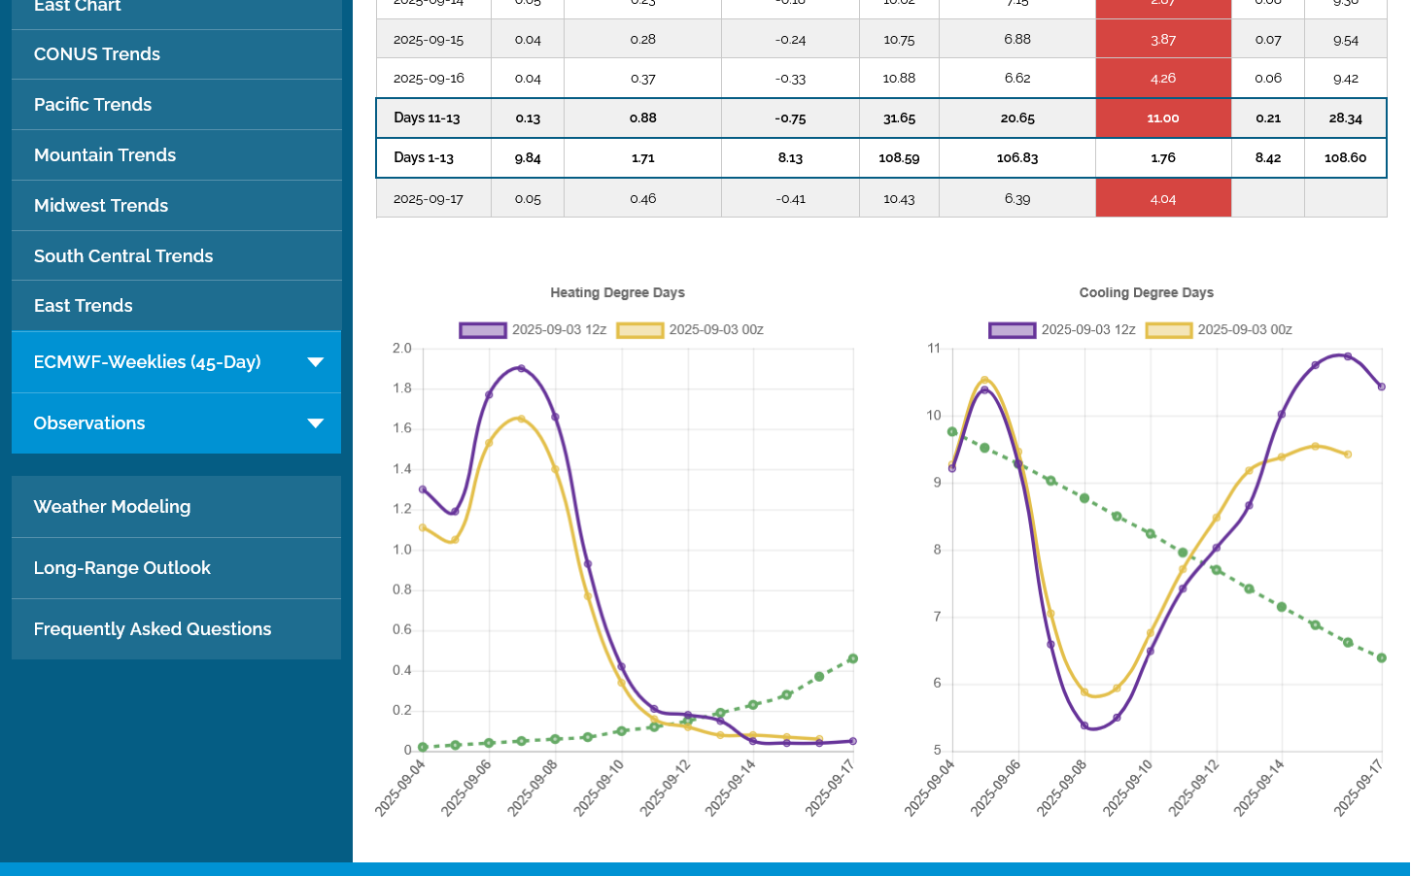Select the 2025-09-17 table row date

point(429,199)
